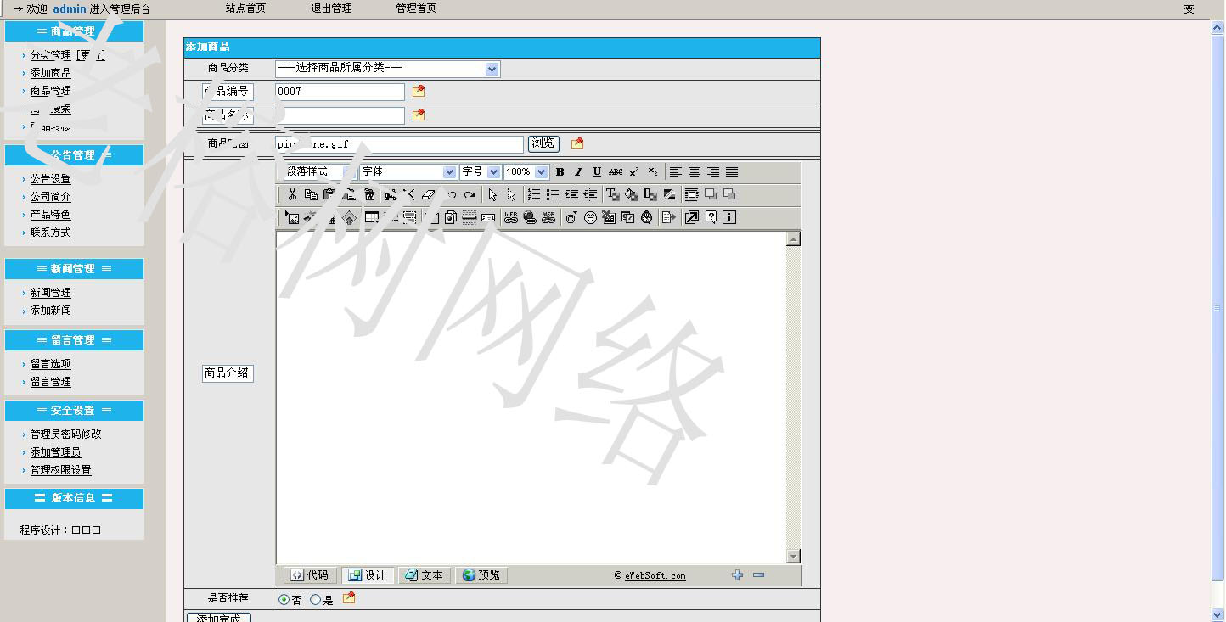
Task: Redo last editor action
Action: pyautogui.click(x=470, y=194)
